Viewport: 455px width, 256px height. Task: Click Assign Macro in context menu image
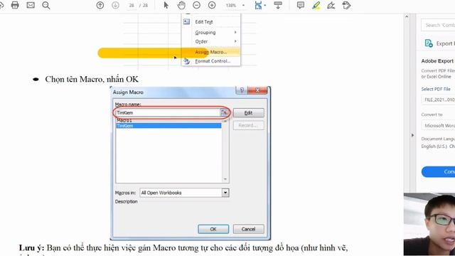[210, 52]
